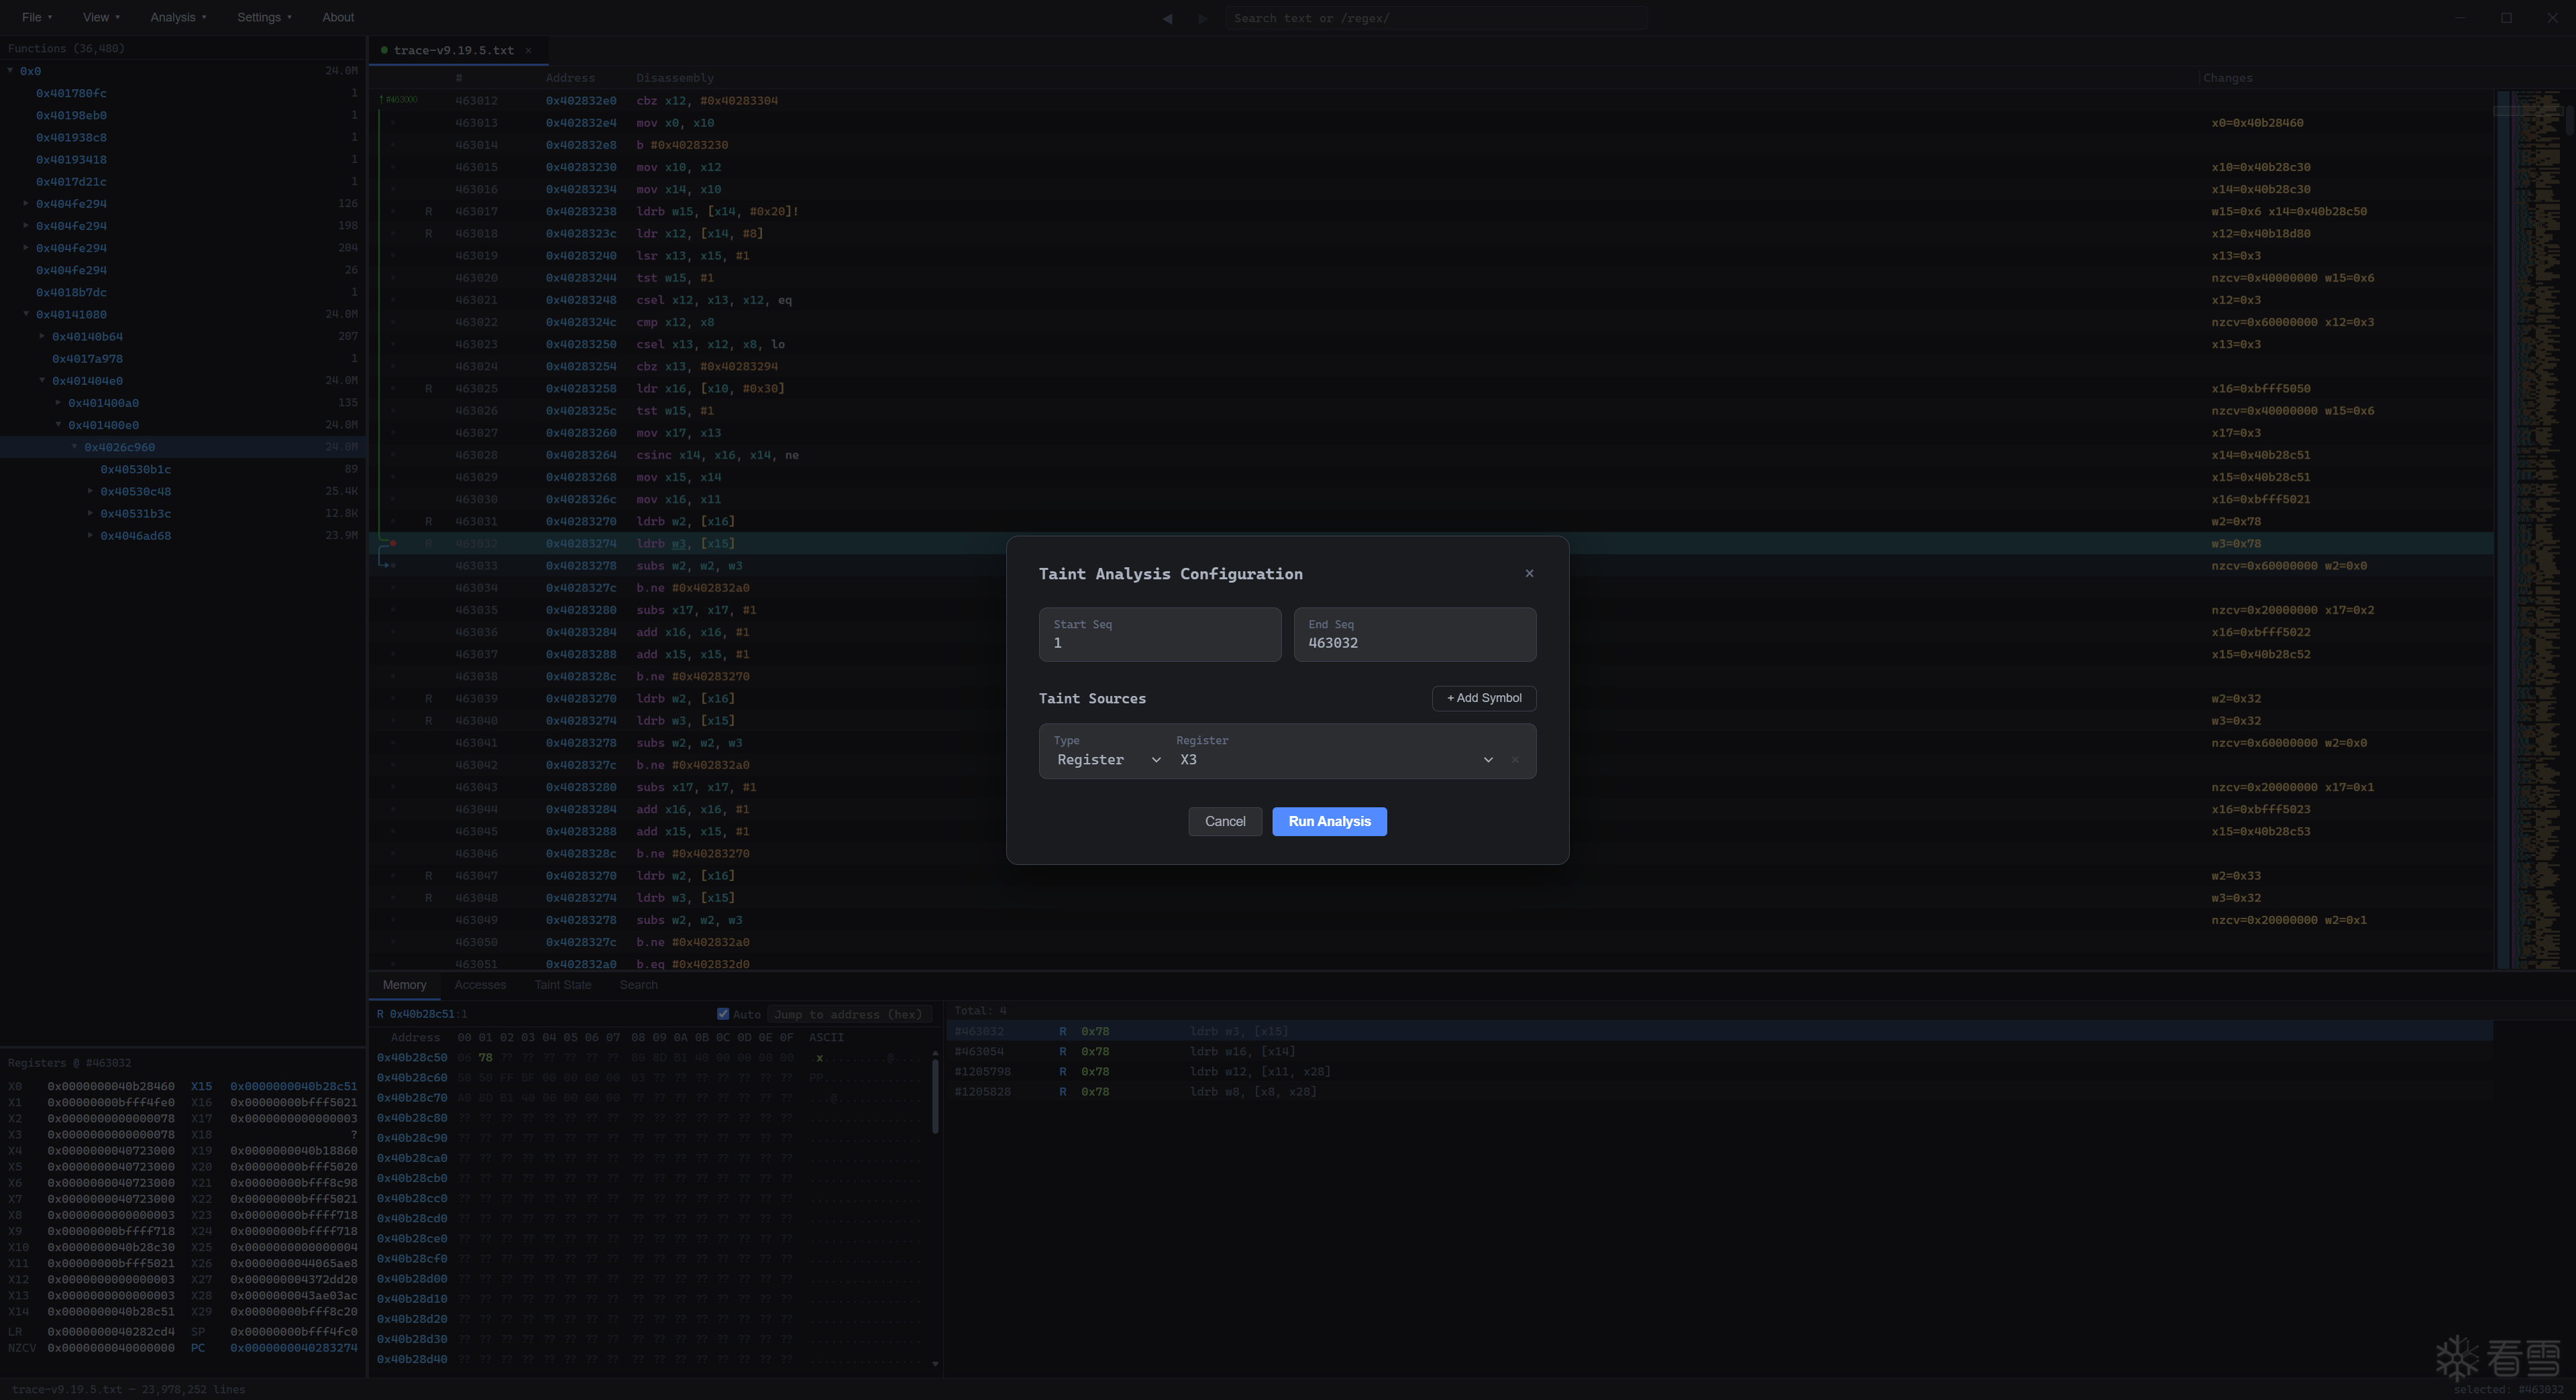Close the trace-v9.19.5.txt tab
2576x1400 pixels.
tap(528, 50)
